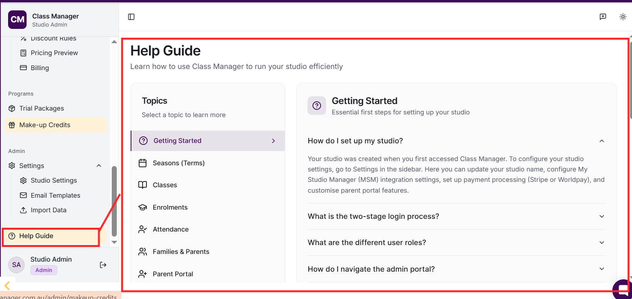Click the Classes book icon
The width and height of the screenshot is (632, 299).
[x=143, y=185]
